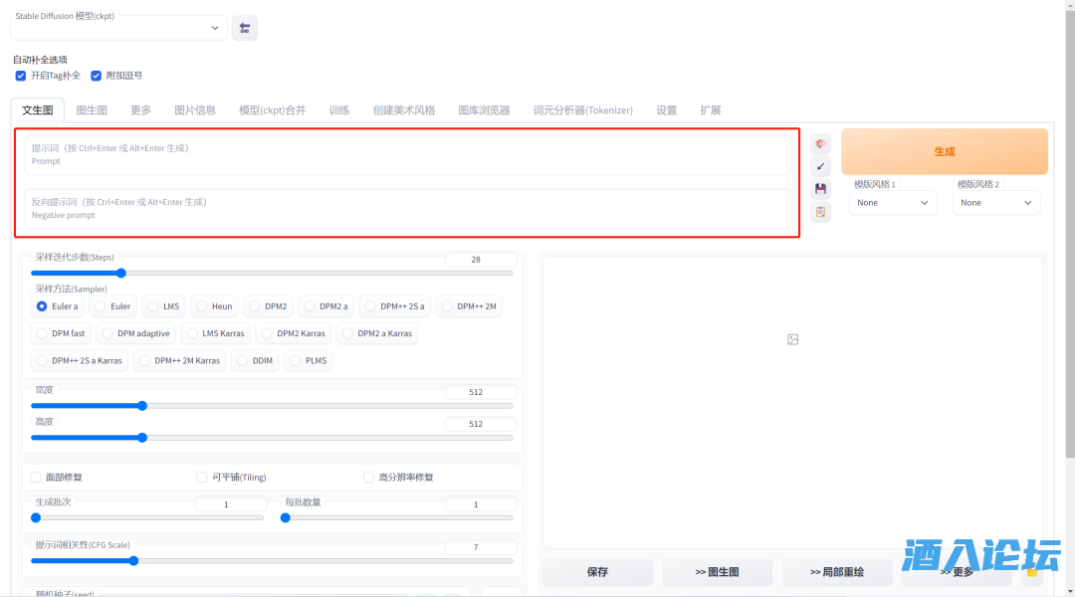The height and width of the screenshot is (597, 1075).
Task: Open the 图库浏览器 tab
Action: [484, 110]
